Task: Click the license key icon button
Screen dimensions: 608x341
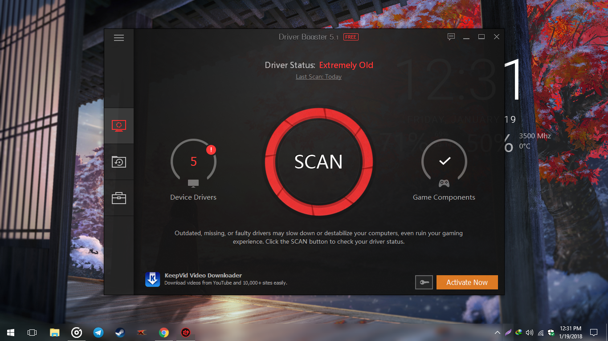Action: point(424,282)
